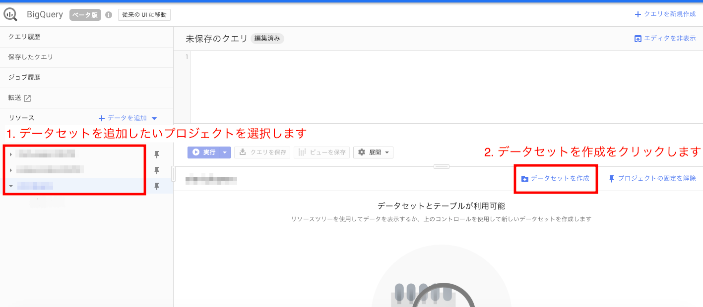This screenshot has width=703, height=307.
Task: Click the gear icon on the 展開 button
Action: (x=362, y=153)
